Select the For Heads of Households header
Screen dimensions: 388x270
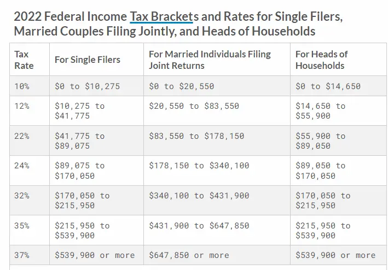[x=321, y=60]
